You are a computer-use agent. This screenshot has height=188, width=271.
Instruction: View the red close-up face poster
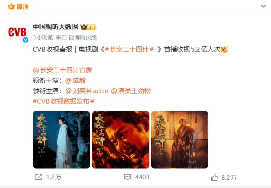120,139
